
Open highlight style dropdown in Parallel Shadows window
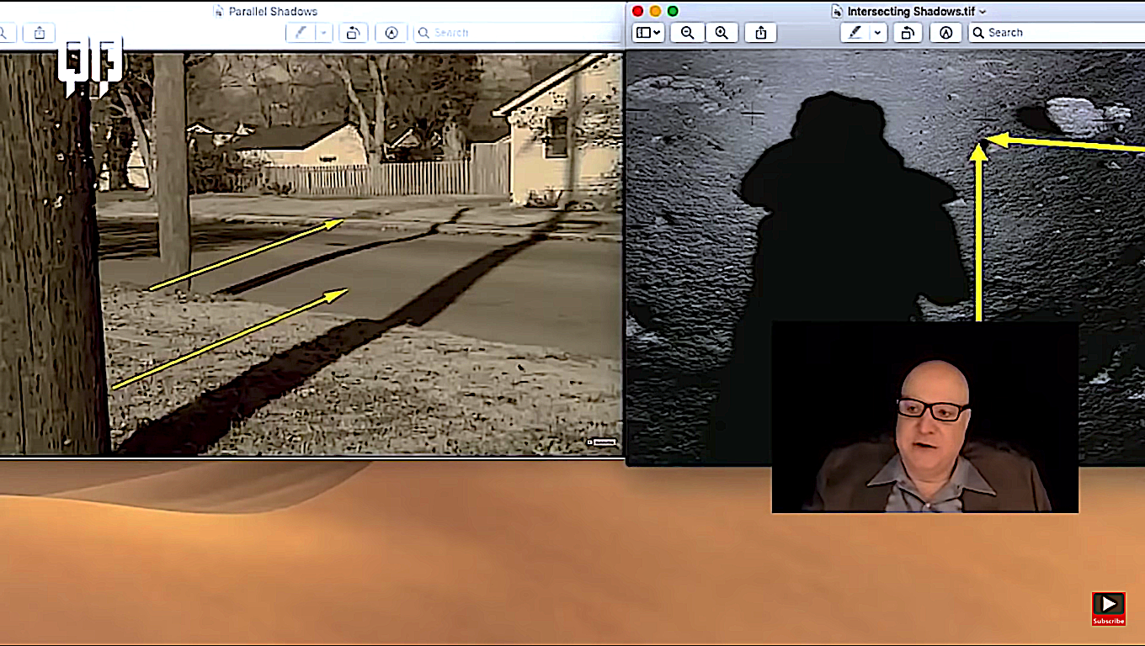[x=323, y=33]
